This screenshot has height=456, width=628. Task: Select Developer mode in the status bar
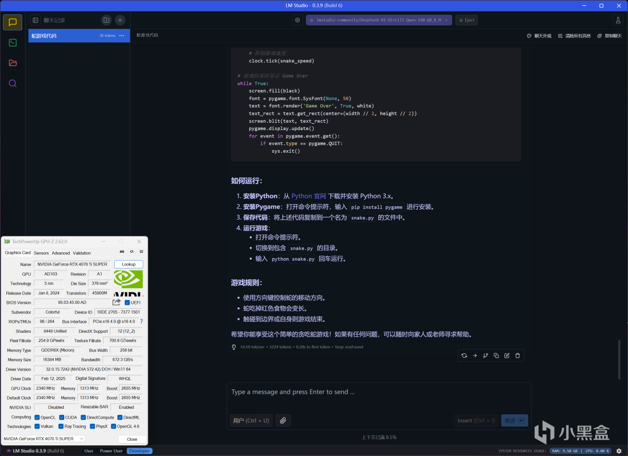click(x=139, y=451)
